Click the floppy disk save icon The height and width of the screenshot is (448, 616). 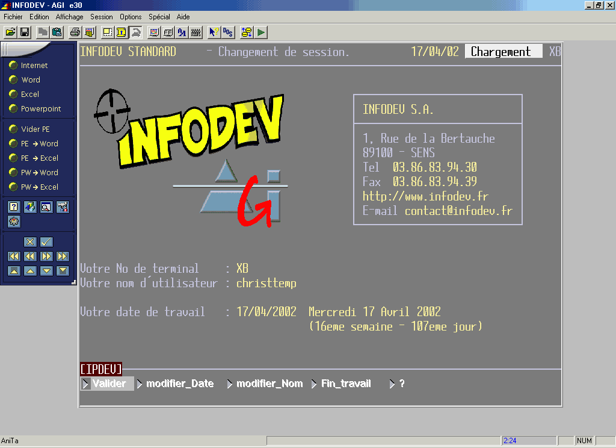[x=25, y=33]
